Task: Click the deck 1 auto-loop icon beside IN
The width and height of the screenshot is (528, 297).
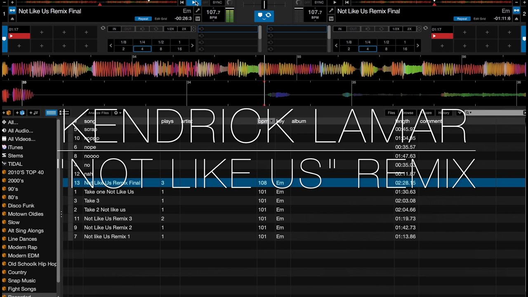Action: (103, 28)
